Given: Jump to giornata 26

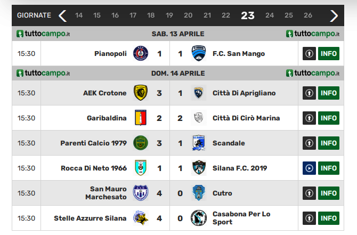Looking at the screenshot, I should pyautogui.click(x=307, y=15).
